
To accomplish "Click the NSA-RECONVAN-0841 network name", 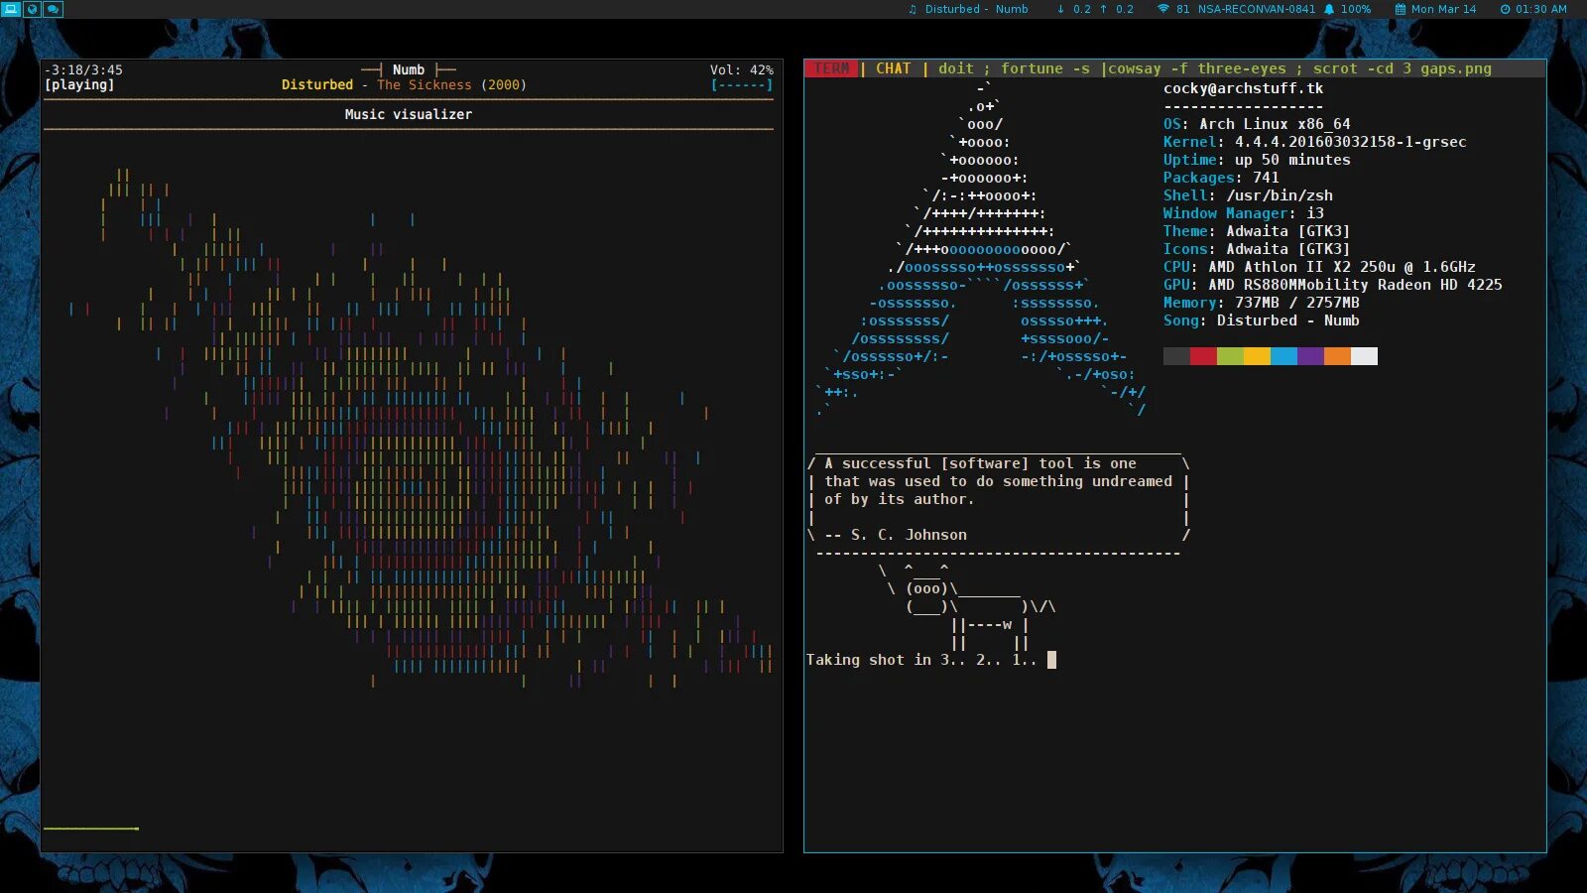I will [x=1256, y=9].
